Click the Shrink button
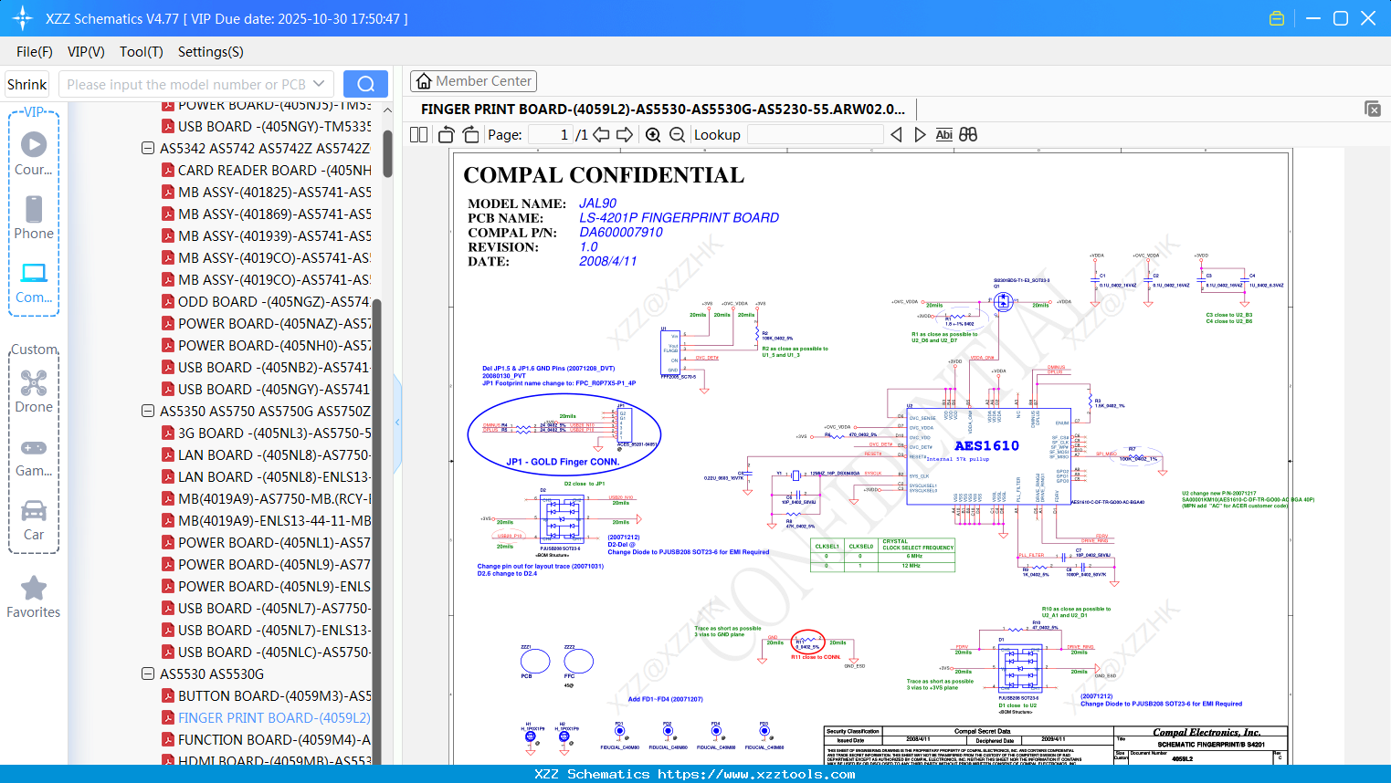1391x783 pixels. tap(26, 84)
